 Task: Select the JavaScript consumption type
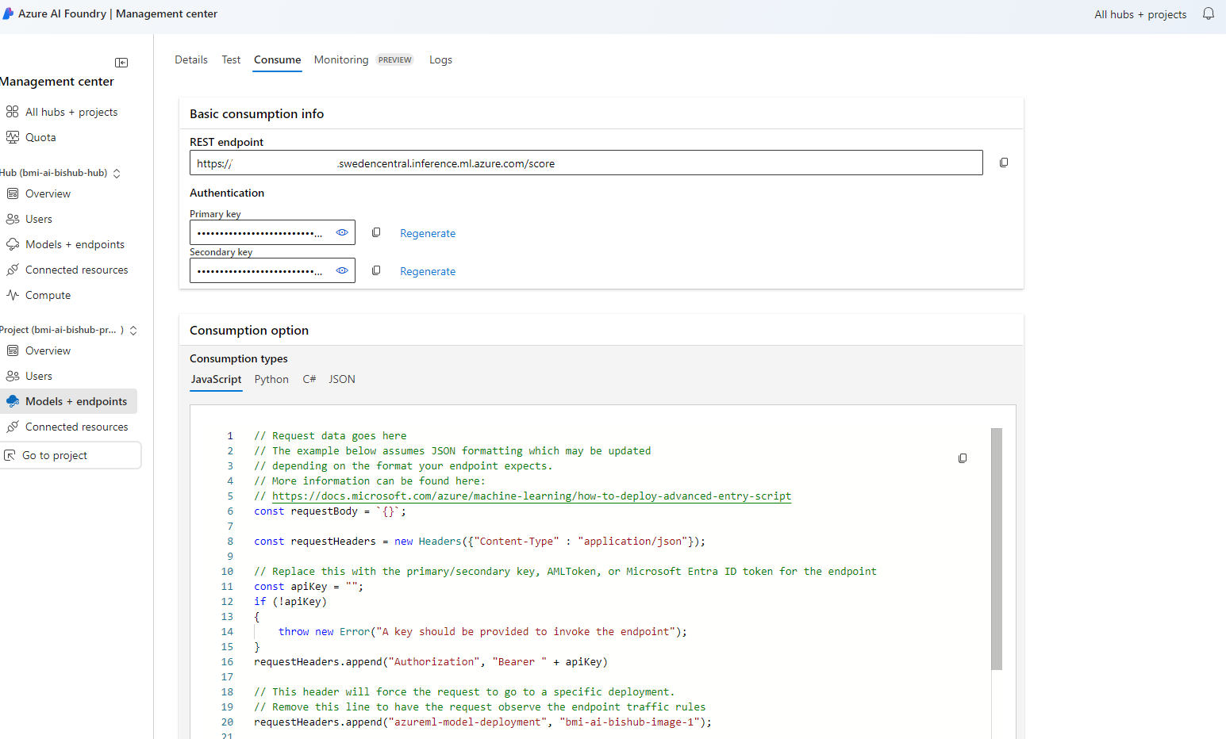click(216, 379)
